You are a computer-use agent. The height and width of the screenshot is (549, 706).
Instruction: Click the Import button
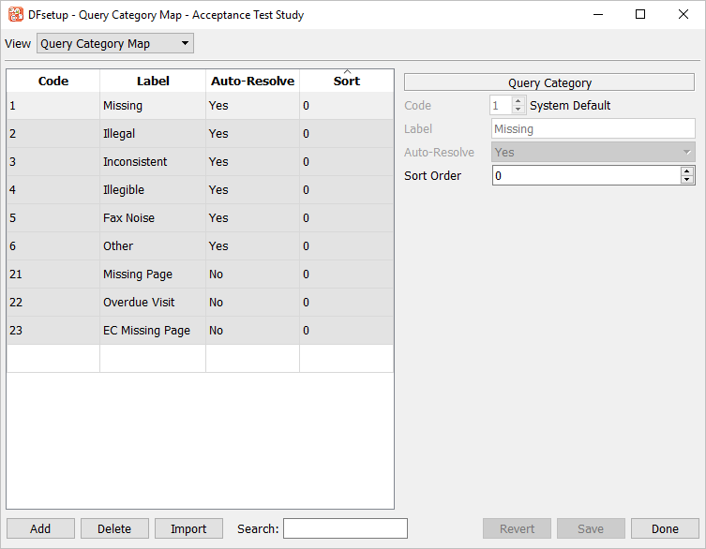click(188, 528)
